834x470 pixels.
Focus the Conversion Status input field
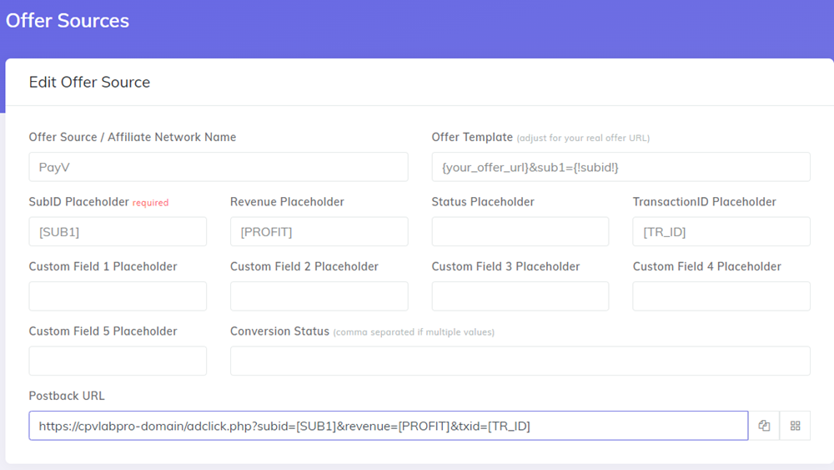520,361
